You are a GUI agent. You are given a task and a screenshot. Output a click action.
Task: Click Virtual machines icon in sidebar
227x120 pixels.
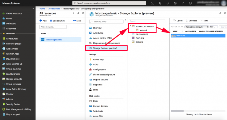click(4, 69)
